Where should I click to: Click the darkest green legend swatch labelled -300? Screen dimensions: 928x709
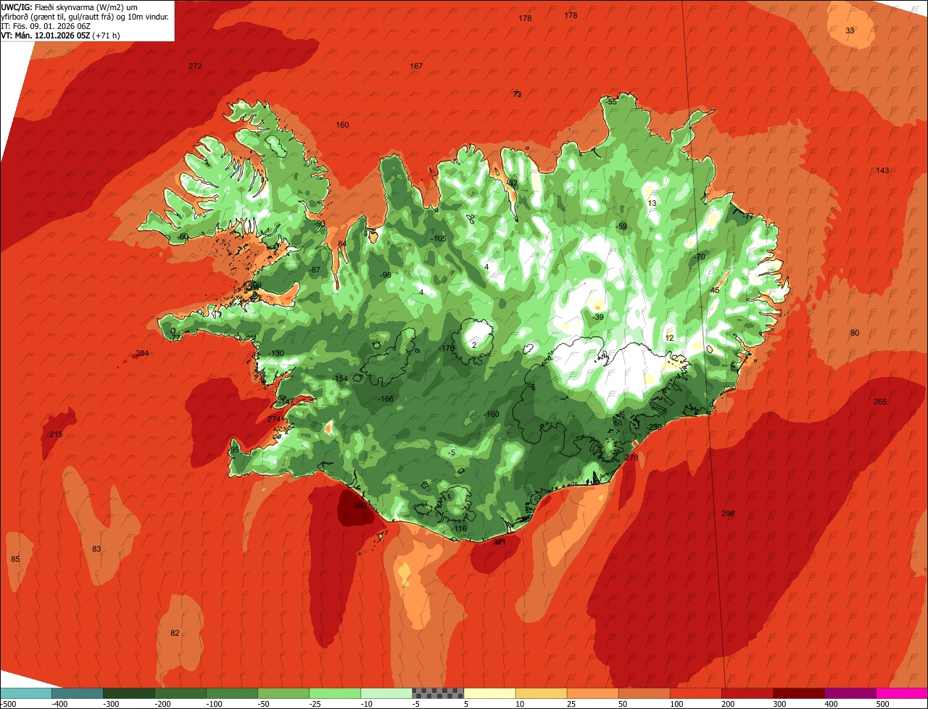(128, 693)
